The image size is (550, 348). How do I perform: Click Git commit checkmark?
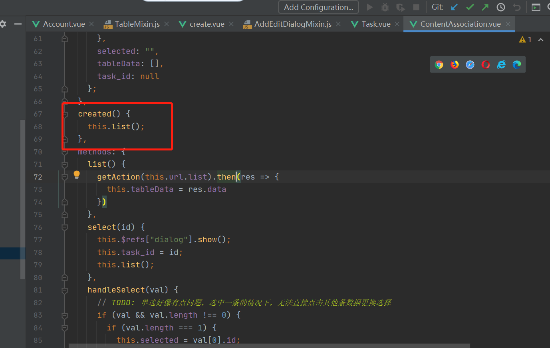tap(470, 7)
